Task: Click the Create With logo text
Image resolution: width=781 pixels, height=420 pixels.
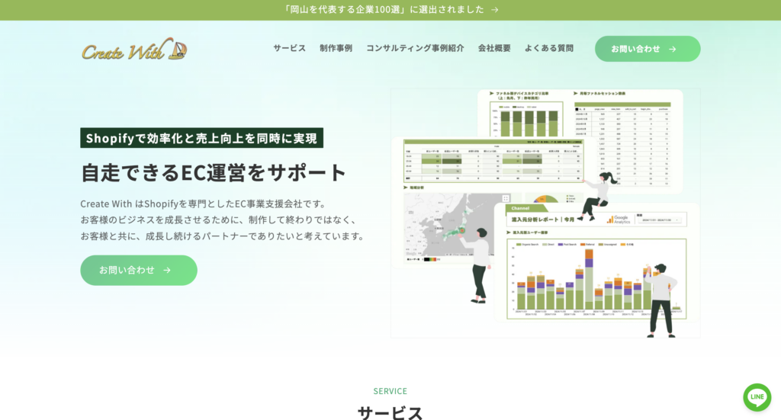Action: (x=122, y=52)
